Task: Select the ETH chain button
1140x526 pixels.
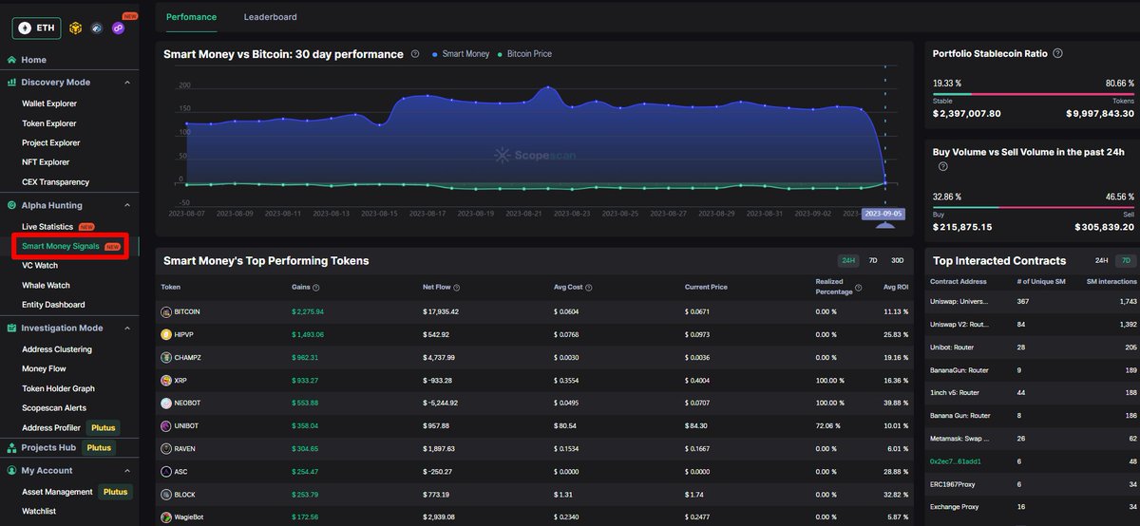Action: coord(37,28)
